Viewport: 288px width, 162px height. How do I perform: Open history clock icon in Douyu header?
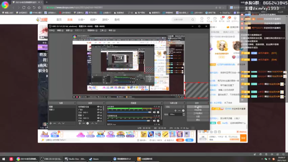click(x=202, y=19)
